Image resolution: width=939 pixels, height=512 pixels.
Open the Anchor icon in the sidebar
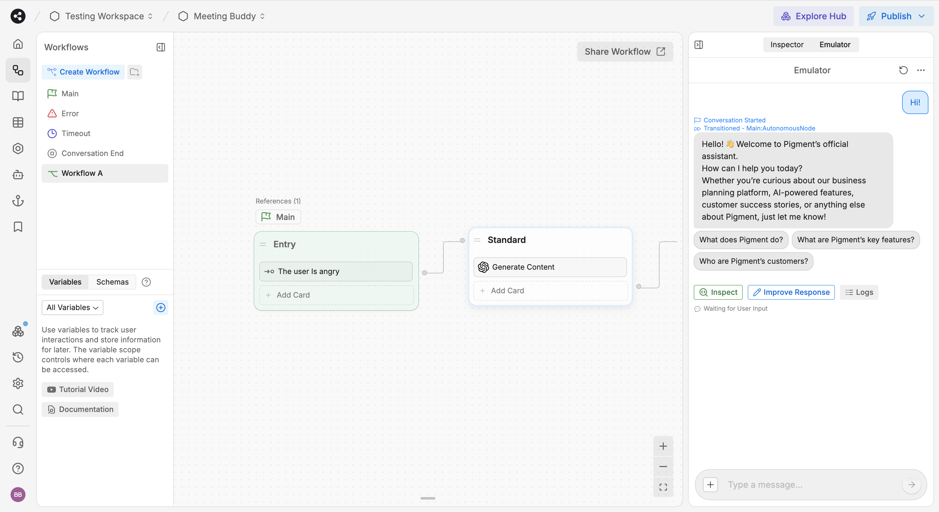tap(17, 201)
